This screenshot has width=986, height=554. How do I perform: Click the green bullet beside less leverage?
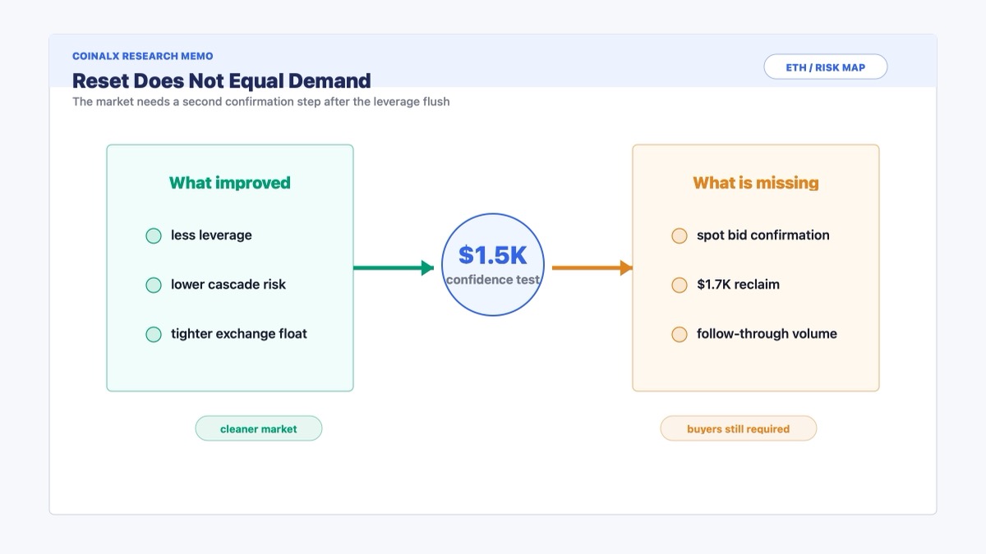pyautogui.click(x=154, y=236)
